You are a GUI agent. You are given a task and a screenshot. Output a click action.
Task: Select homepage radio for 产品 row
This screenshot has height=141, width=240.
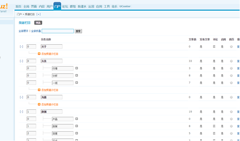[231, 119]
